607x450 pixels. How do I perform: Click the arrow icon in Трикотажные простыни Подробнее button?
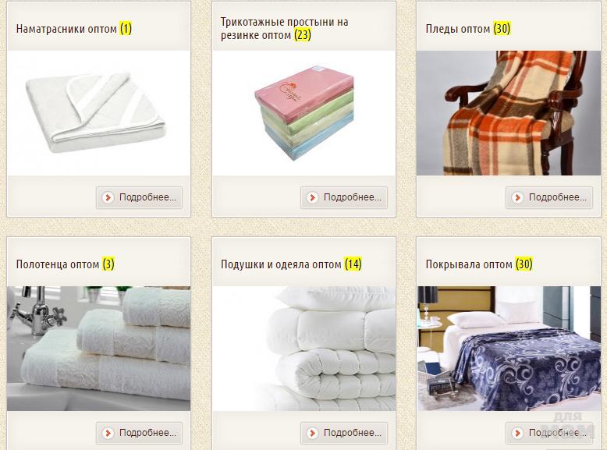(x=312, y=198)
